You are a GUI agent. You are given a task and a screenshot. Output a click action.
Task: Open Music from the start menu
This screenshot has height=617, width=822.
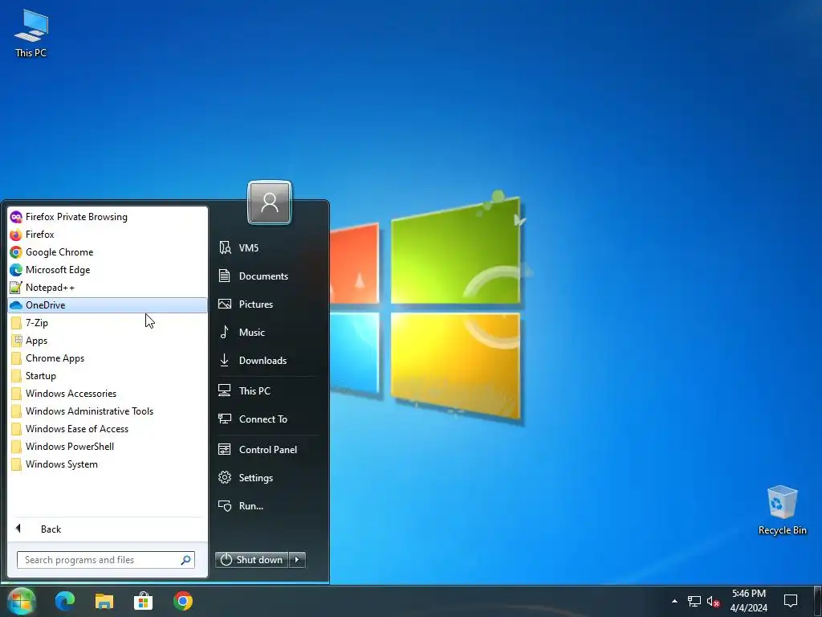[x=268, y=332]
